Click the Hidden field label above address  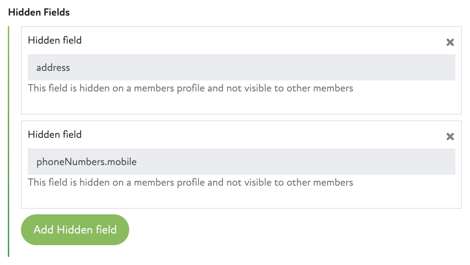(55, 40)
